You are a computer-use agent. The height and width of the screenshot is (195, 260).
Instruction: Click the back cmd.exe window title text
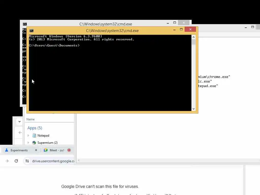point(106,24)
